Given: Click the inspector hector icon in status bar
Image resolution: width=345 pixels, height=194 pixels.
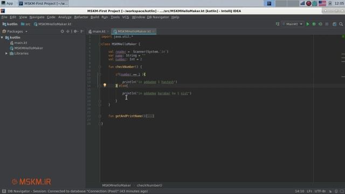Looking at the screenshot, I should coord(336,191).
